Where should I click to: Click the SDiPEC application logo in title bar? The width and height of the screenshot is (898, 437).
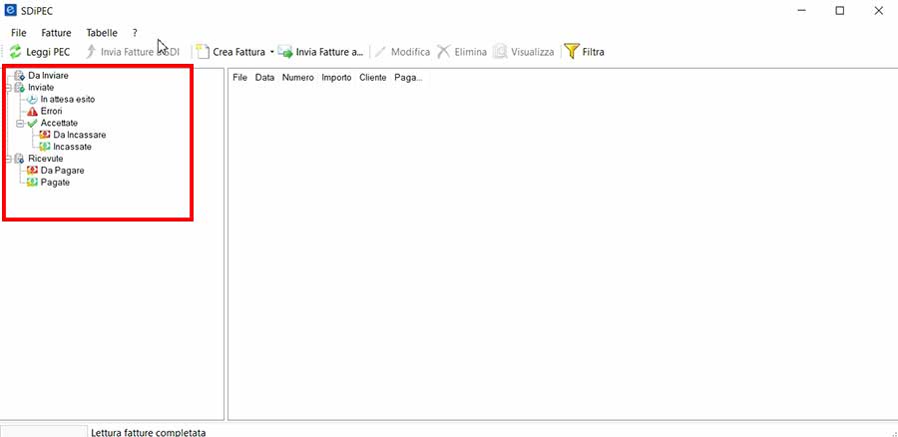(10, 10)
